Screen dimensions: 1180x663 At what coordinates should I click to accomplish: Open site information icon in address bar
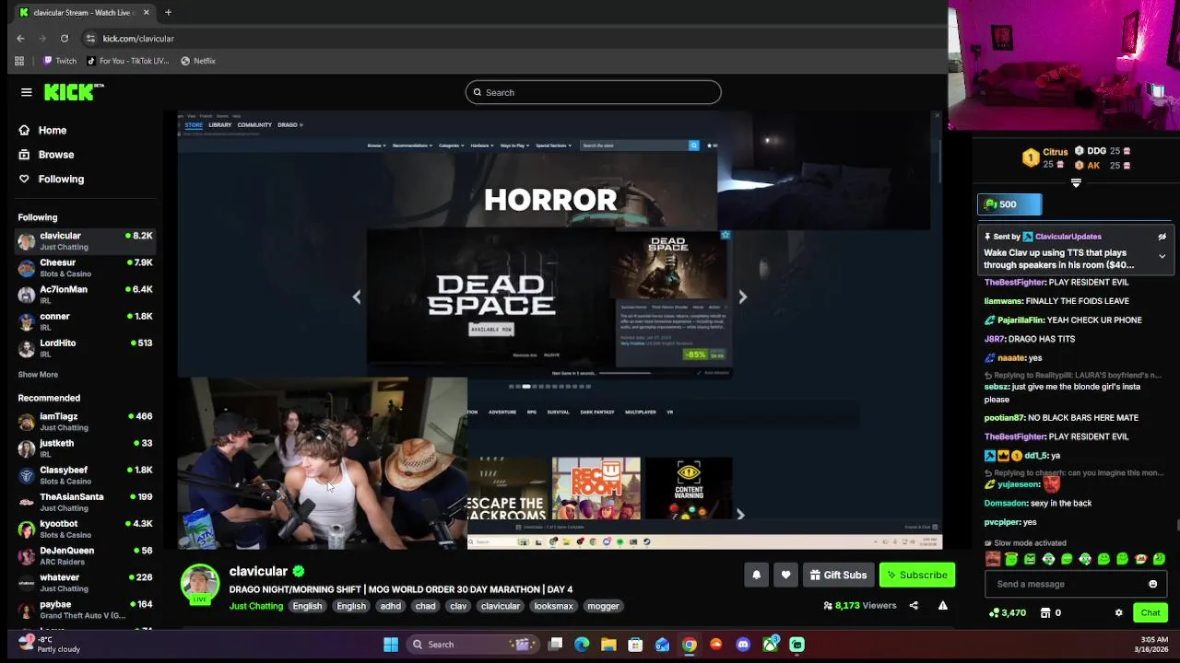(x=90, y=39)
